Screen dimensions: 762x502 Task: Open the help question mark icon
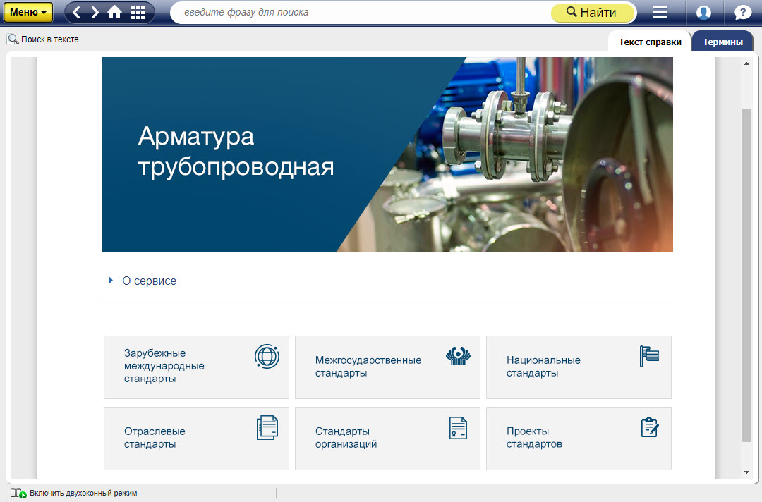[742, 12]
